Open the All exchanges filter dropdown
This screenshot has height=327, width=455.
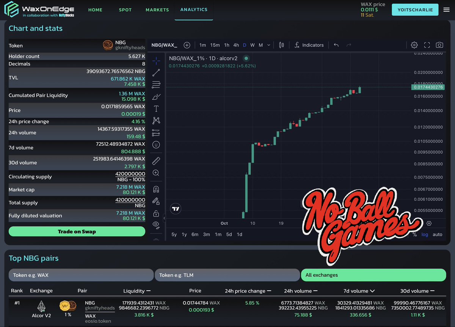(373, 275)
